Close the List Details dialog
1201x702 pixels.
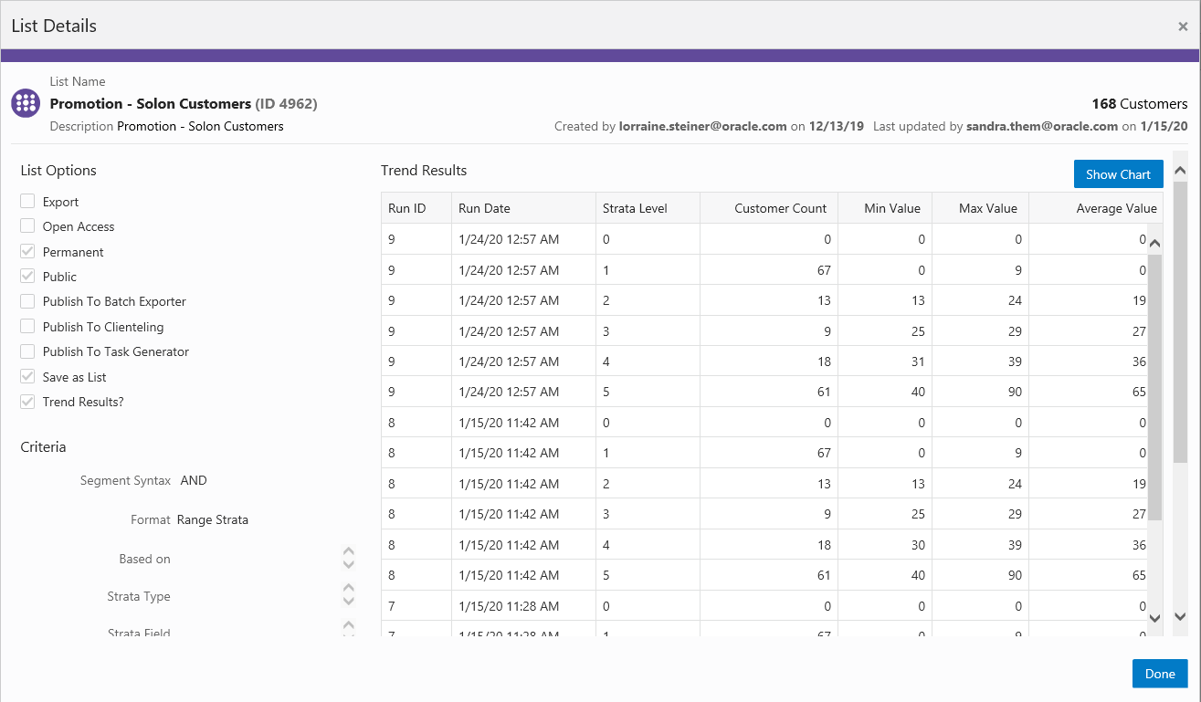pos(1183,26)
